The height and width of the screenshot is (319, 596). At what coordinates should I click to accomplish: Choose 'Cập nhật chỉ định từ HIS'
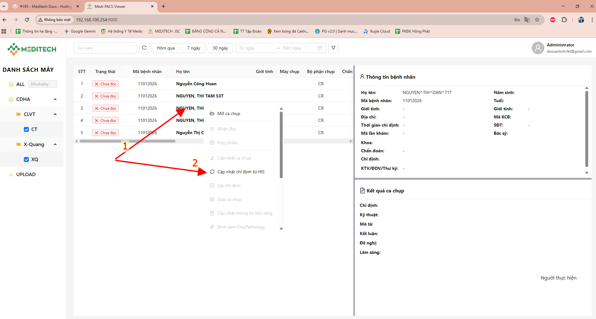pyautogui.click(x=241, y=172)
